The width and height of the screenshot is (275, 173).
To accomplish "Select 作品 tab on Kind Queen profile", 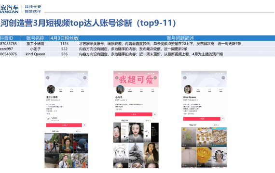I will point(193,125).
